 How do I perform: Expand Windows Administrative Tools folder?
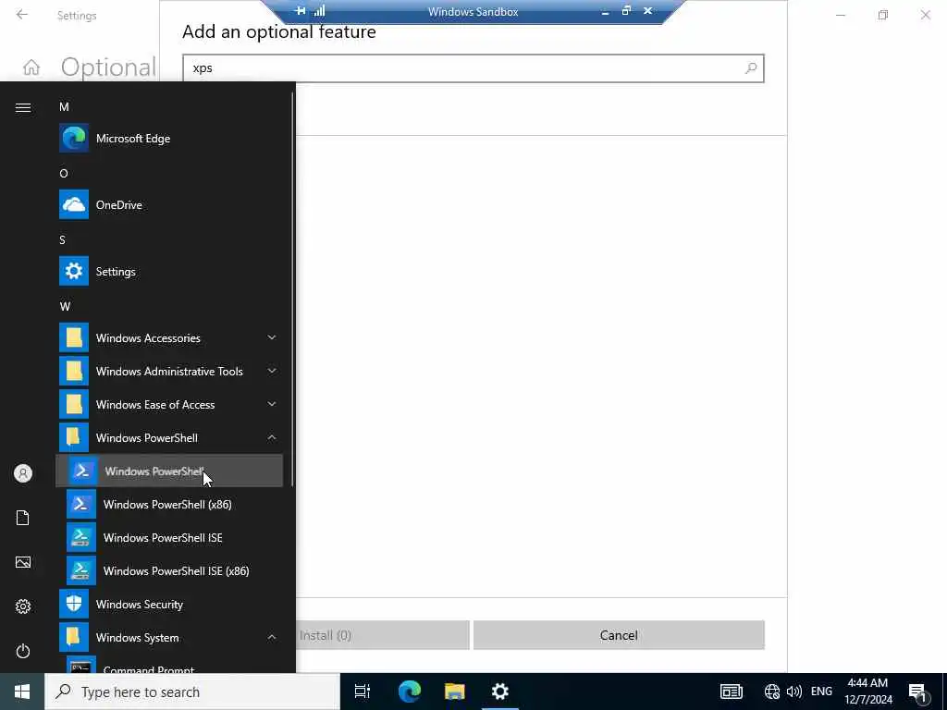coord(169,371)
